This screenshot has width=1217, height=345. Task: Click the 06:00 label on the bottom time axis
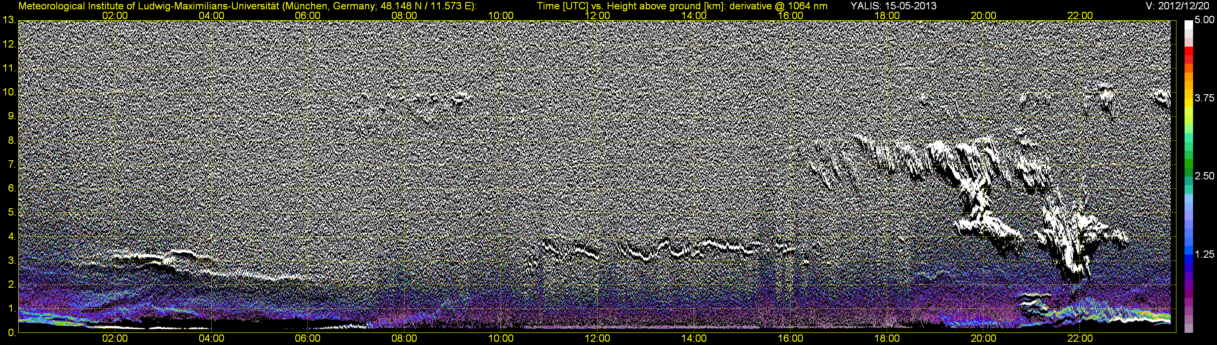(x=307, y=339)
